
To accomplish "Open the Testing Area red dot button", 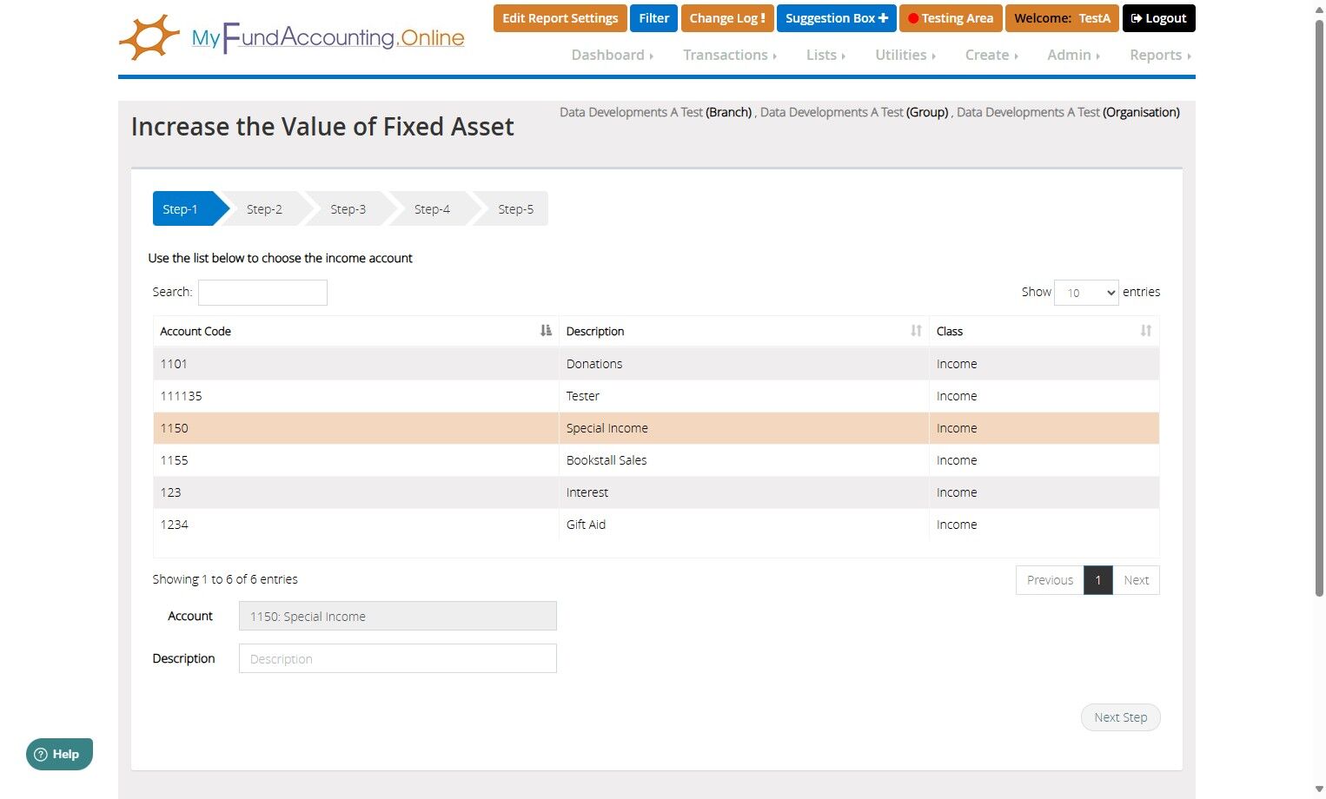I will pos(950,18).
